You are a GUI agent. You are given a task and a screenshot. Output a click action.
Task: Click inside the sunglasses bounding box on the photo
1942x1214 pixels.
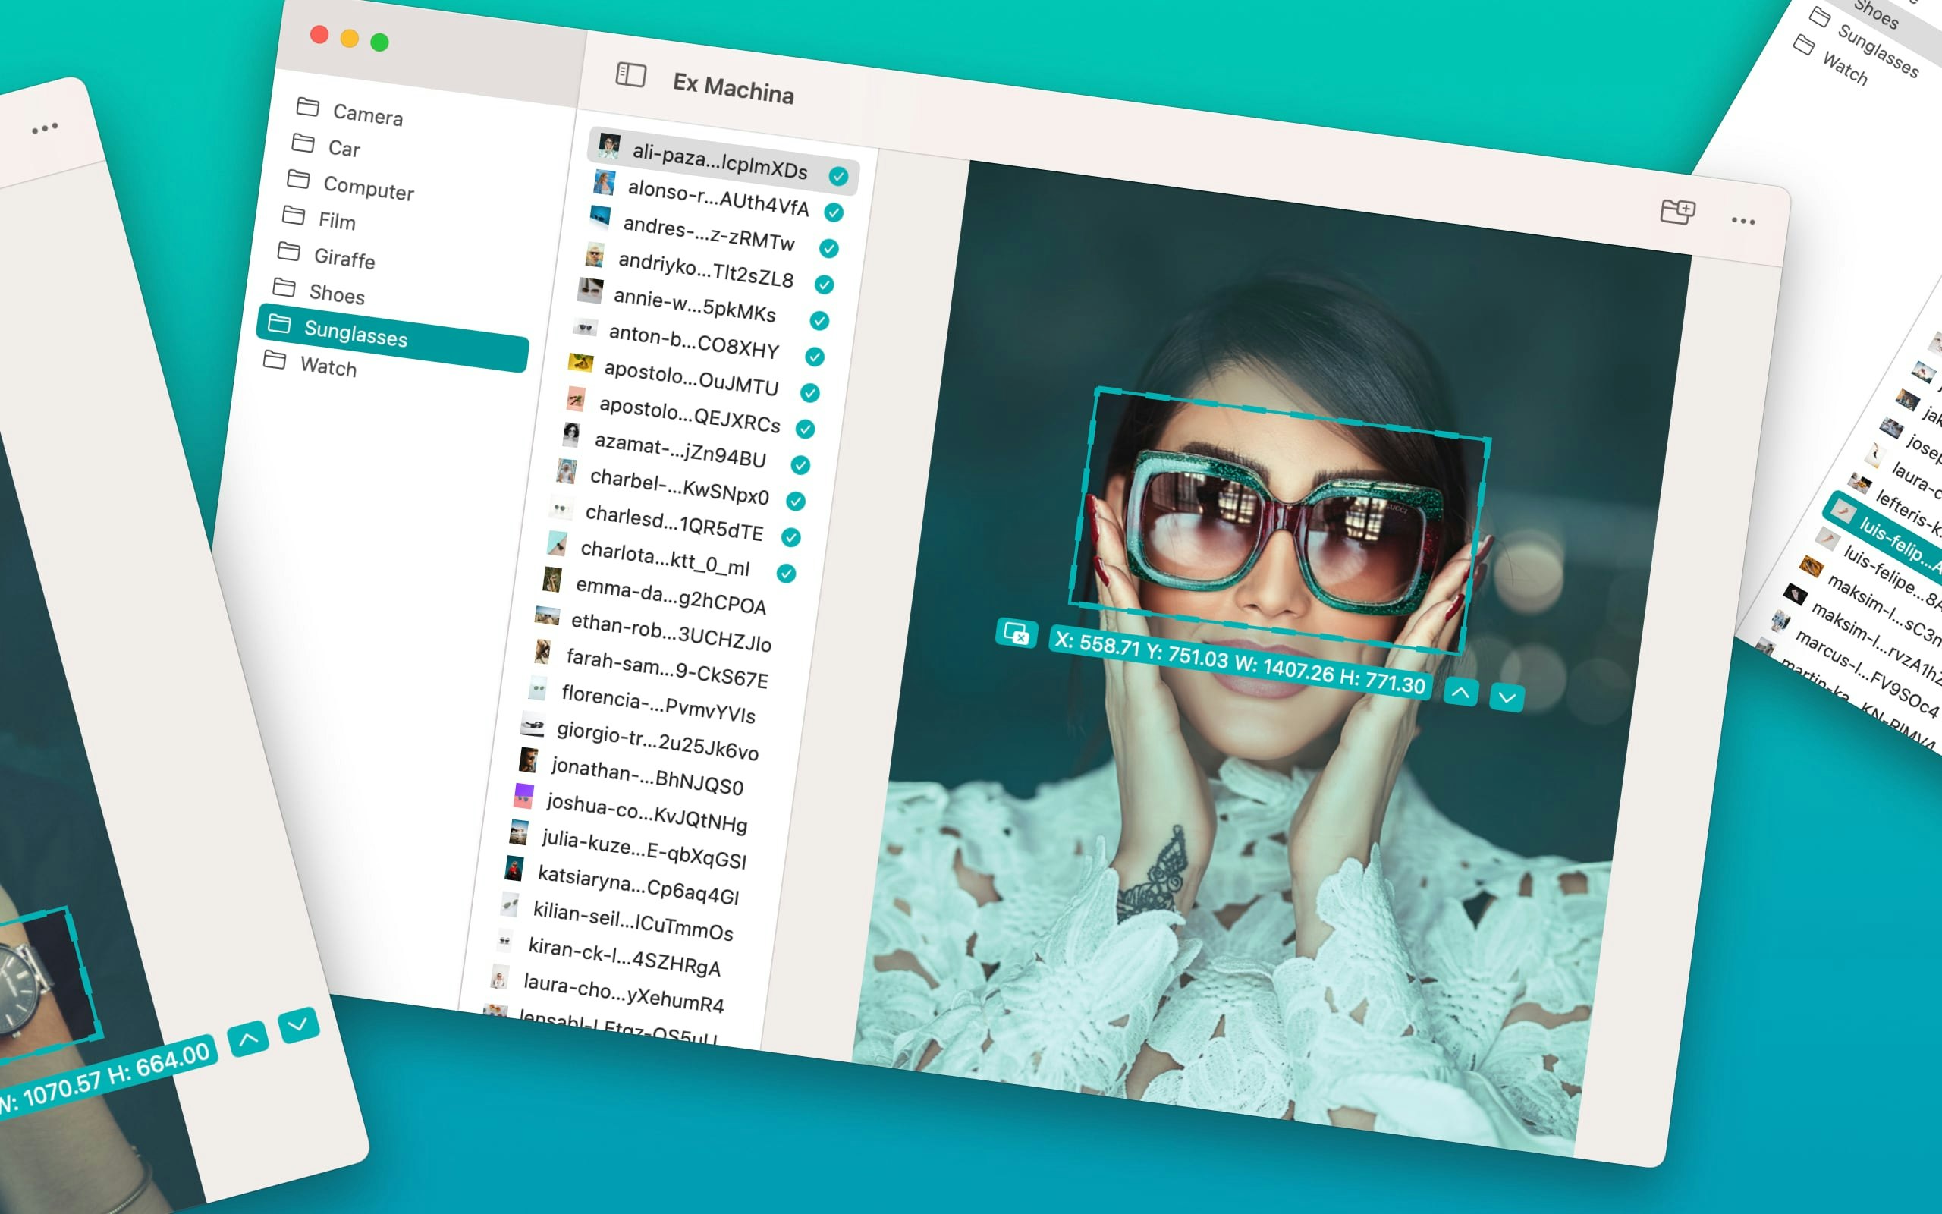1279,521
